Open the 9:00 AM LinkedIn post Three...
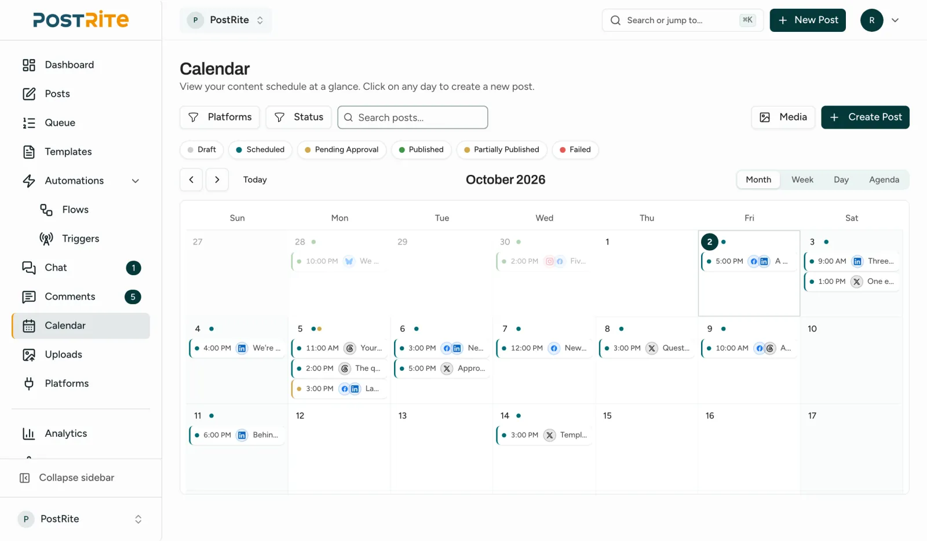 click(852, 261)
